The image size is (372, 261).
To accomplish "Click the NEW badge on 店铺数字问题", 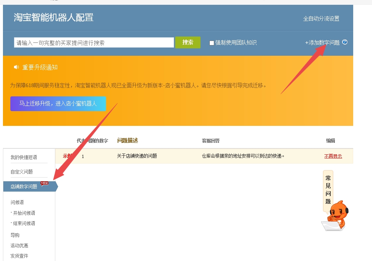I will pos(44,183).
